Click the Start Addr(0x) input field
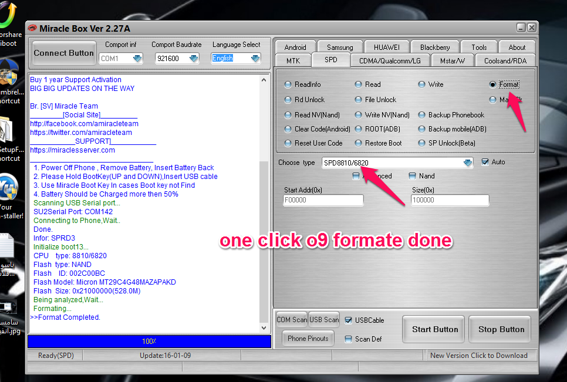Viewport: 567px width, 382px height. (323, 200)
